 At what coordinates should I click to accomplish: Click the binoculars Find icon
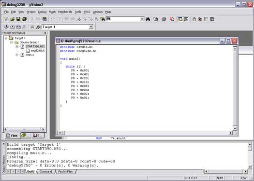point(148,19)
